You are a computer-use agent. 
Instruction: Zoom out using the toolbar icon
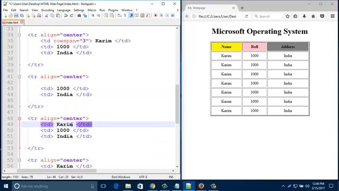[99, 15]
